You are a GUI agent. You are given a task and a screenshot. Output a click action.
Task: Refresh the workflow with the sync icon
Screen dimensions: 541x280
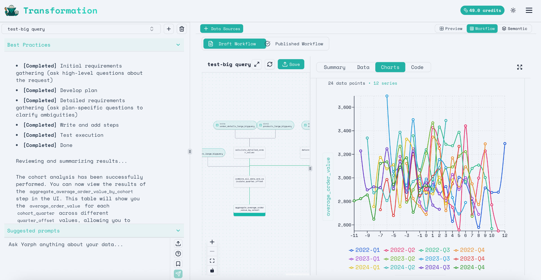click(x=270, y=64)
